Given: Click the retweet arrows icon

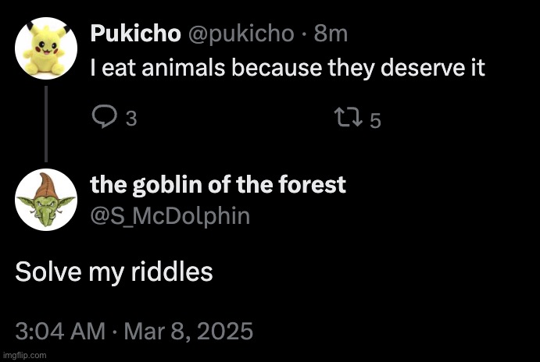Looking at the screenshot, I should (x=349, y=117).
